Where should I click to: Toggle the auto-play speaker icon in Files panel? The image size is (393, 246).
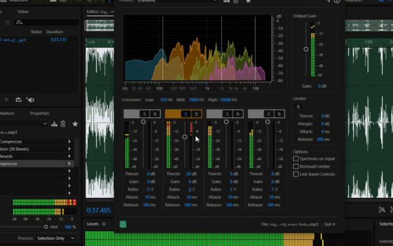[30, 100]
